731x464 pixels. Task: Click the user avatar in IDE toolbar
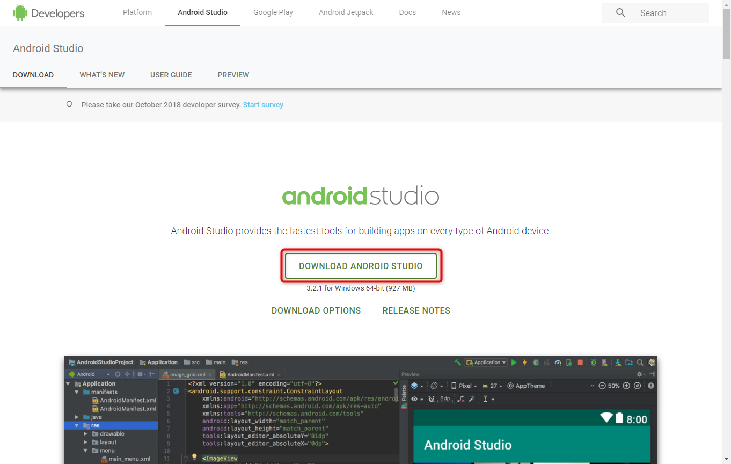tap(652, 363)
